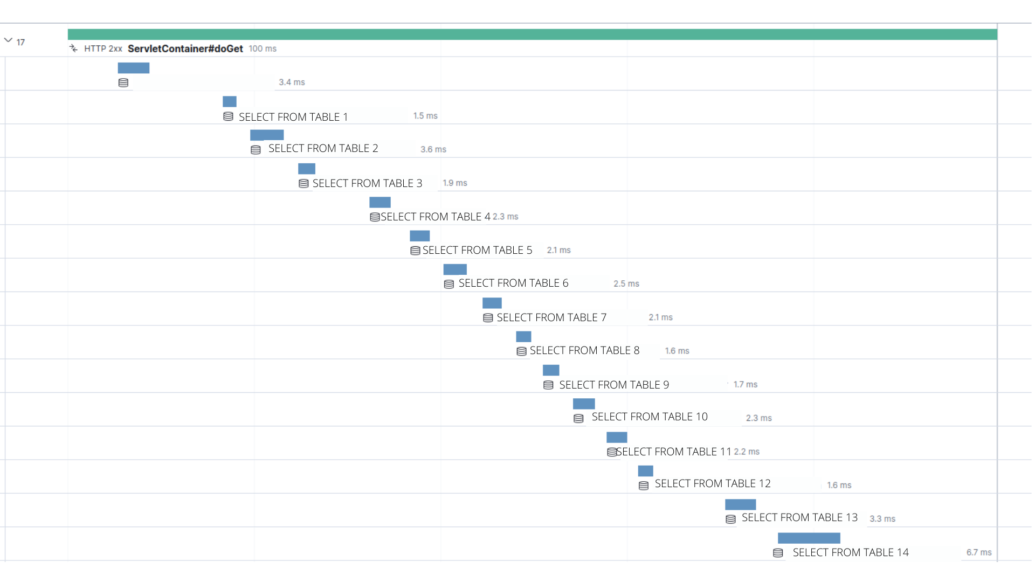Click database icon for SELECT FROM TABLE 3

(303, 184)
